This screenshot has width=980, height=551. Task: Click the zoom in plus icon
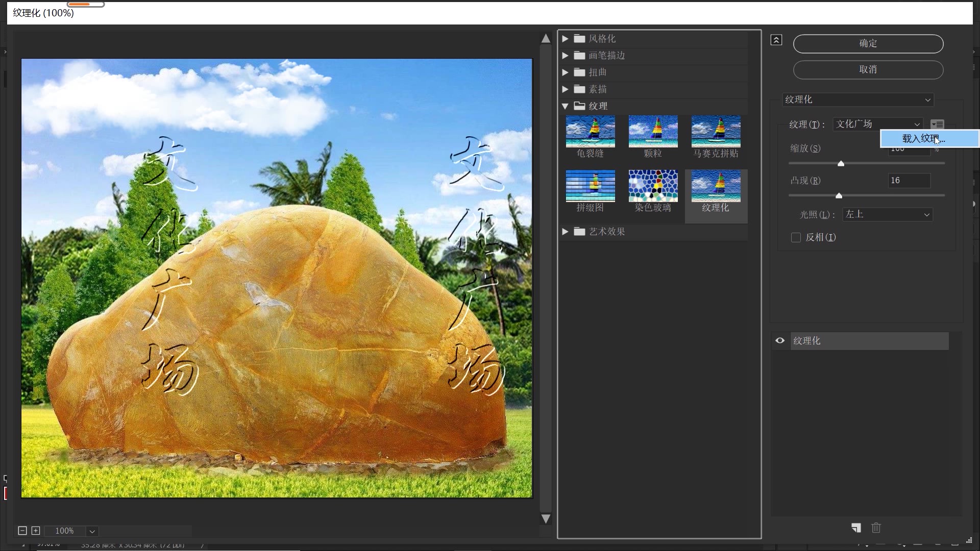click(36, 531)
